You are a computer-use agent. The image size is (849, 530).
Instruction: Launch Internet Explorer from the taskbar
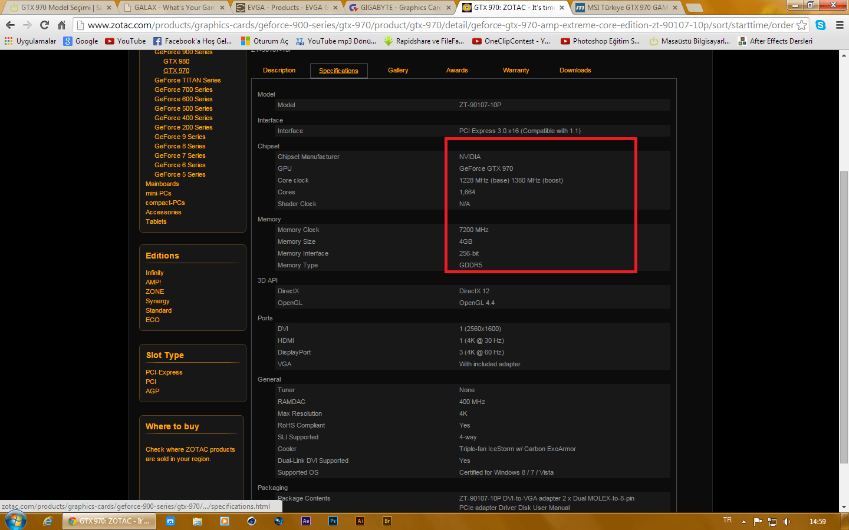pyautogui.click(x=48, y=521)
